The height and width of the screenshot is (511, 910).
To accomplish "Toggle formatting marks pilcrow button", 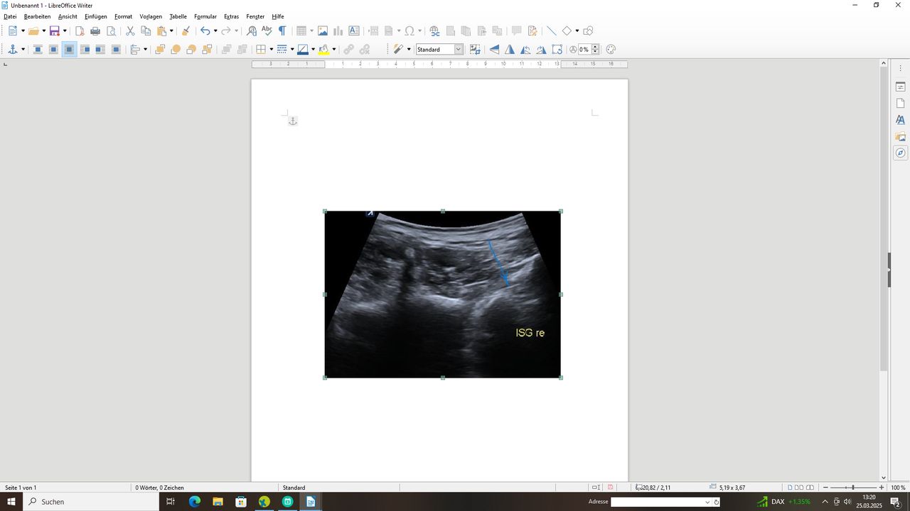I will pos(282,31).
